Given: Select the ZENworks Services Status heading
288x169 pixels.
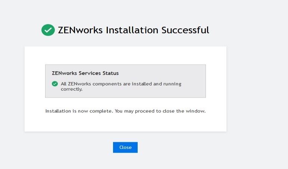Looking at the screenshot, I should pos(85,73).
